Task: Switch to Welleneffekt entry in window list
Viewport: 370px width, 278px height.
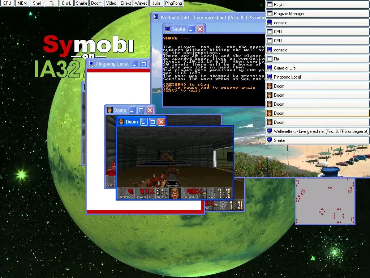Action: 317,131
